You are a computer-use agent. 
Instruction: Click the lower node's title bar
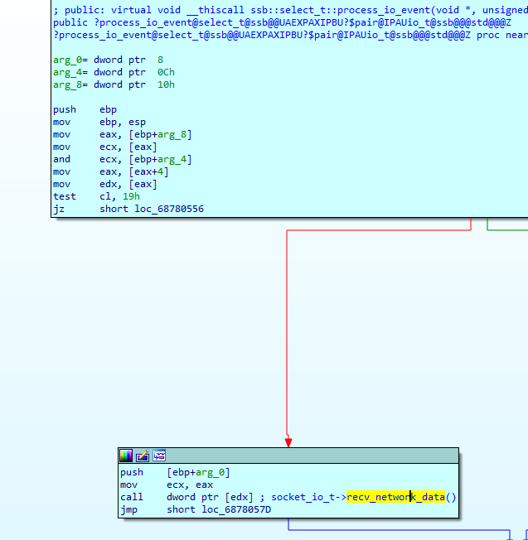pos(288,456)
